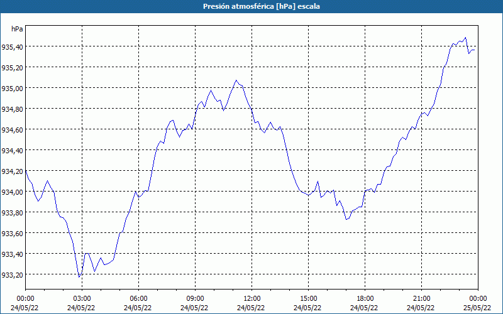Click the 934,60 y-axis label

12,130
